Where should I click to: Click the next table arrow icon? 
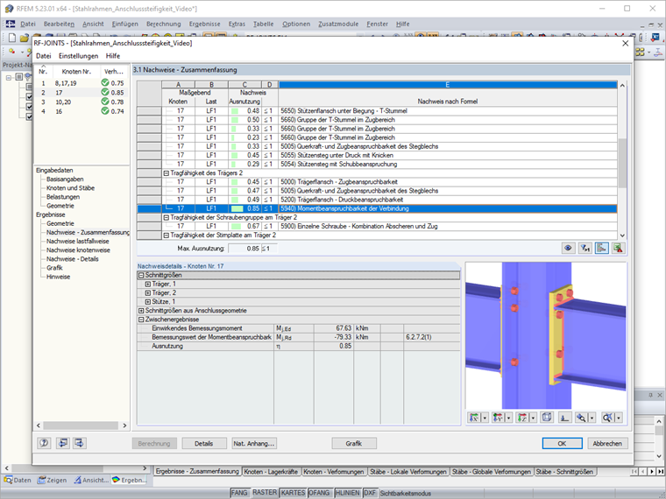coord(80,443)
